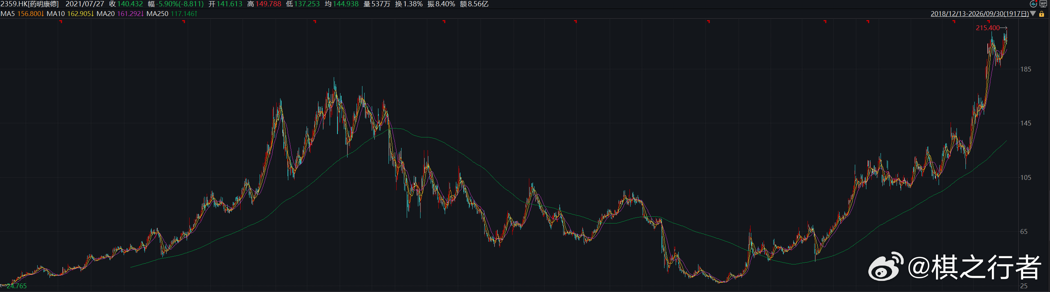Click the MA10 indicator label
Screen dimensions: 1050x292
click(56, 14)
